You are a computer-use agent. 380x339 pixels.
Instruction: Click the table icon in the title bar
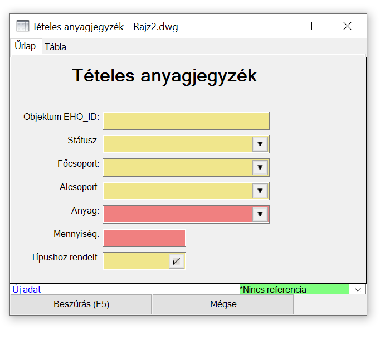point(23,26)
